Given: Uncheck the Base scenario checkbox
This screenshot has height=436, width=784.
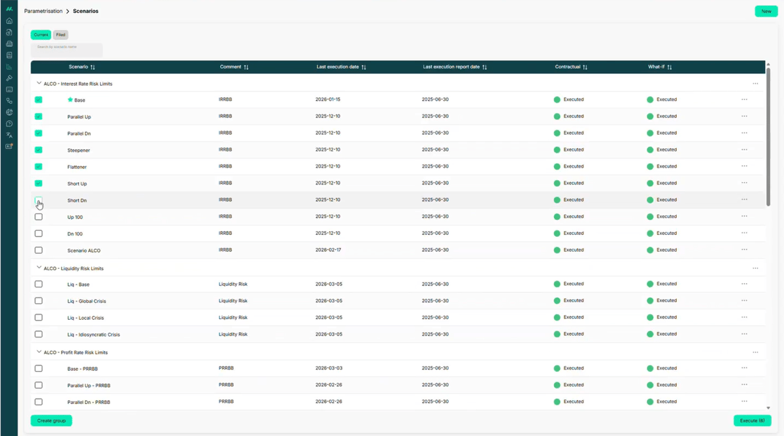Looking at the screenshot, I should pyautogui.click(x=39, y=100).
